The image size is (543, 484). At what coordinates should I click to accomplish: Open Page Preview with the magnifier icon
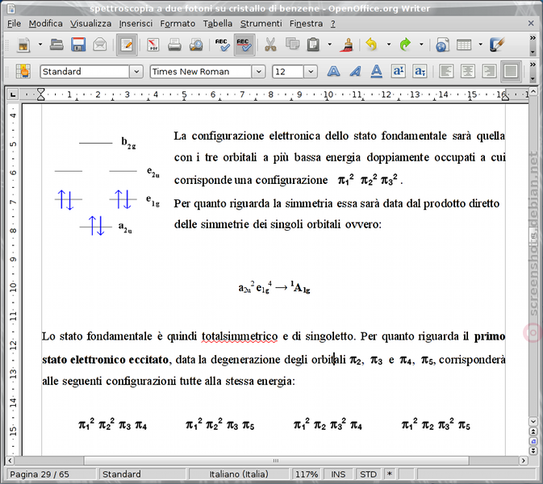coord(196,44)
